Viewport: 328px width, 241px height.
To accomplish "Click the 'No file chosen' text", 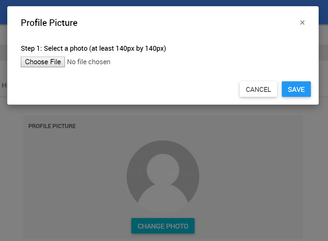I will coord(89,62).
